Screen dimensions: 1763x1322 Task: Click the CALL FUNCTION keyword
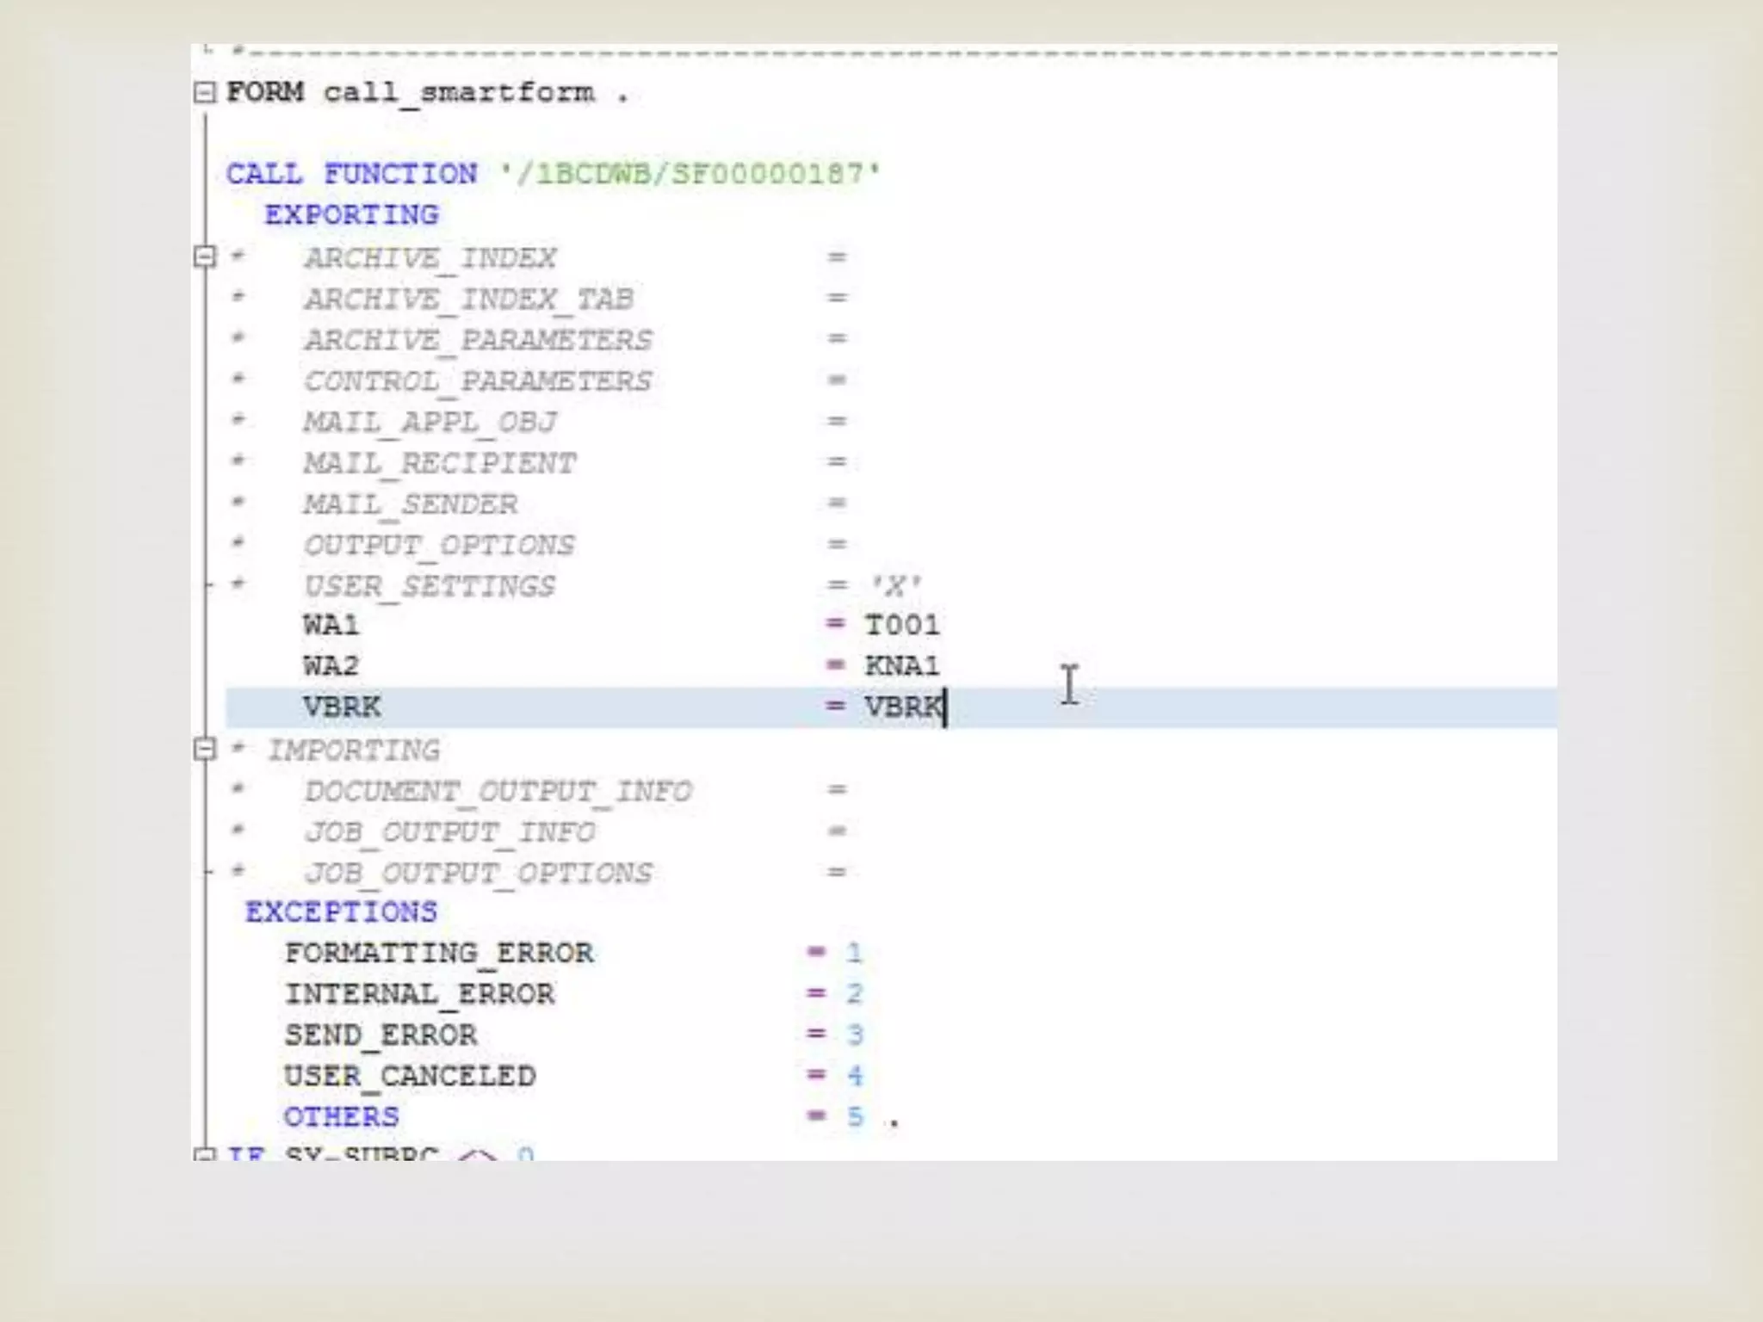point(351,175)
